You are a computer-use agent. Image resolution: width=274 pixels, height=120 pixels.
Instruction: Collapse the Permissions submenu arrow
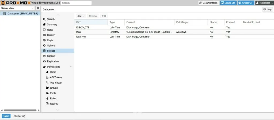[71, 67]
